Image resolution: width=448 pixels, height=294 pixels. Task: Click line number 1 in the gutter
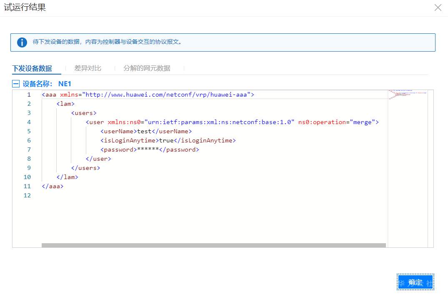click(x=29, y=95)
